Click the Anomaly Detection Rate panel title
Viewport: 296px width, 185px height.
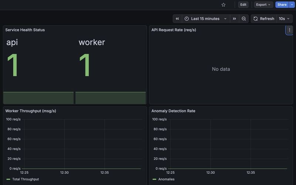pyautogui.click(x=173, y=111)
